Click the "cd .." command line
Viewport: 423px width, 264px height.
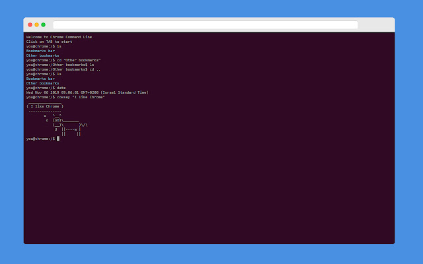63,69
